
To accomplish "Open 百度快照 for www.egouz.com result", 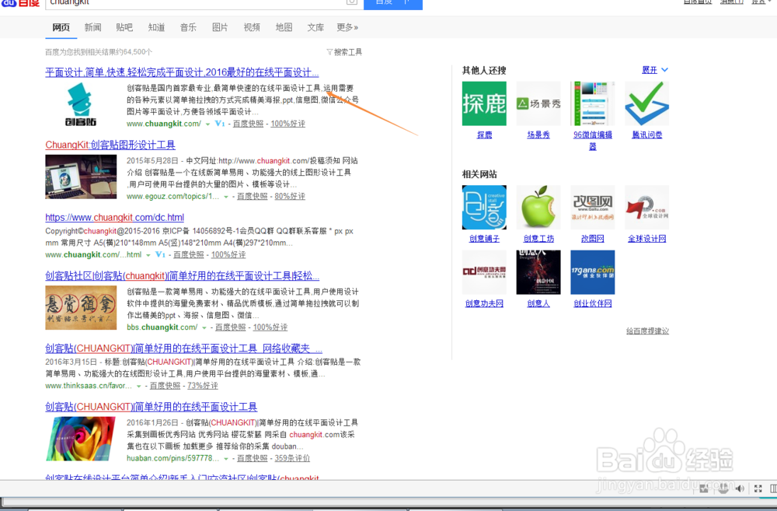I will coord(253,197).
